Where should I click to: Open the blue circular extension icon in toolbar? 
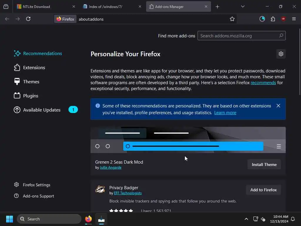tap(262, 19)
